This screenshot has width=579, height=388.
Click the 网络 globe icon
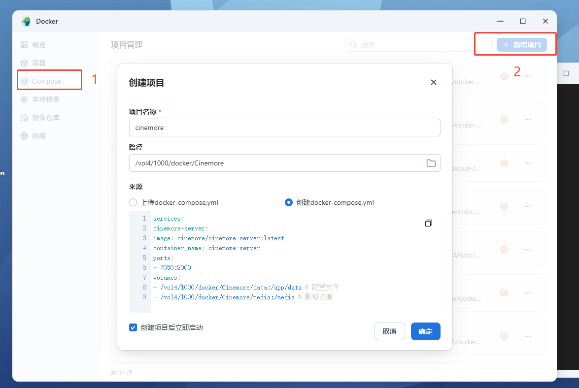(x=24, y=136)
